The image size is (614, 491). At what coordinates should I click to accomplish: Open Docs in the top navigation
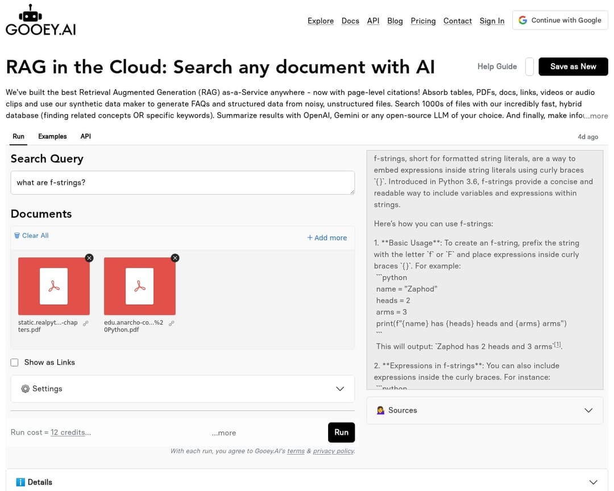coord(350,21)
